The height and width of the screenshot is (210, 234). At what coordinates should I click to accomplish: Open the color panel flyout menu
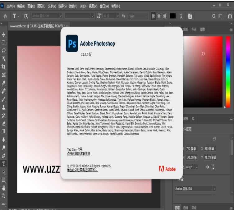click(x=231, y=30)
